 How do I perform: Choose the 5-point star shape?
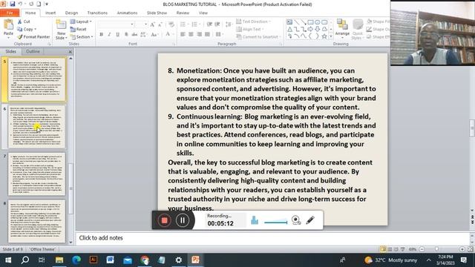point(324,36)
